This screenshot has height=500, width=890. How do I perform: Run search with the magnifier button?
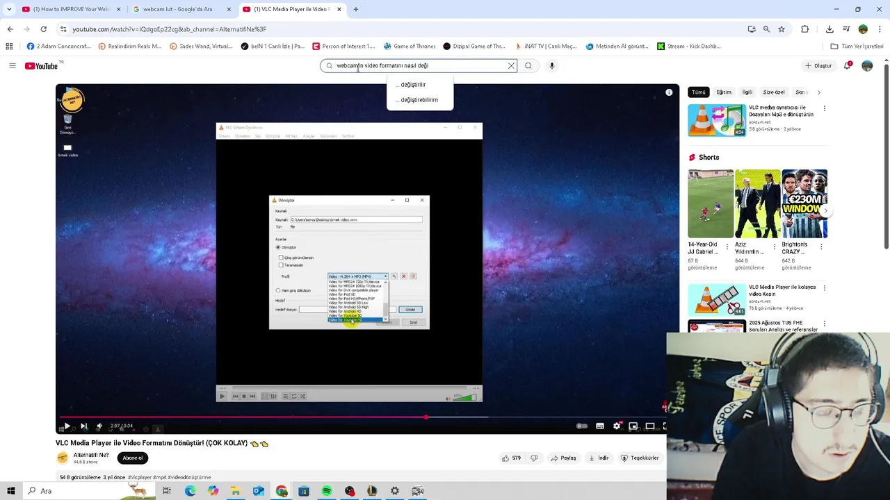(528, 66)
